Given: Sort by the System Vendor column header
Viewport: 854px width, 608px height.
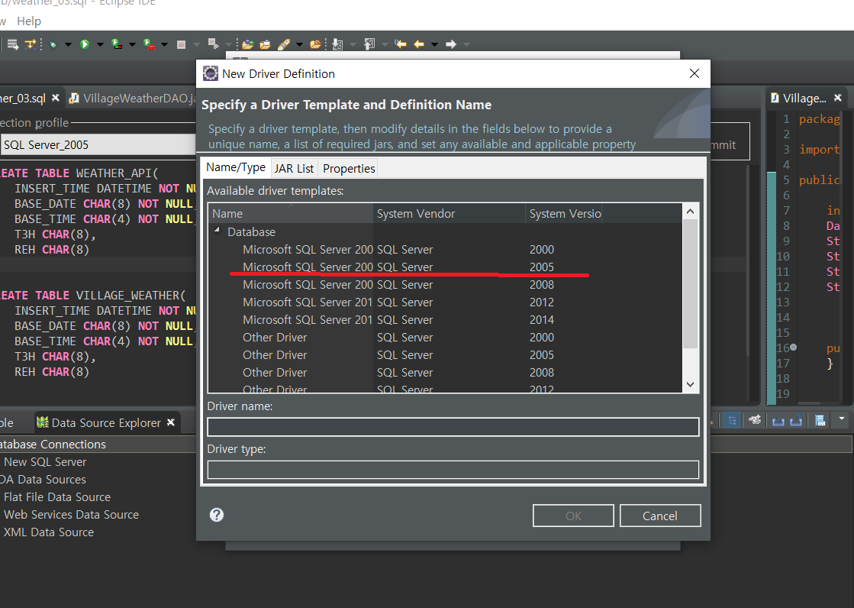Looking at the screenshot, I should pyautogui.click(x=450, y=213).
